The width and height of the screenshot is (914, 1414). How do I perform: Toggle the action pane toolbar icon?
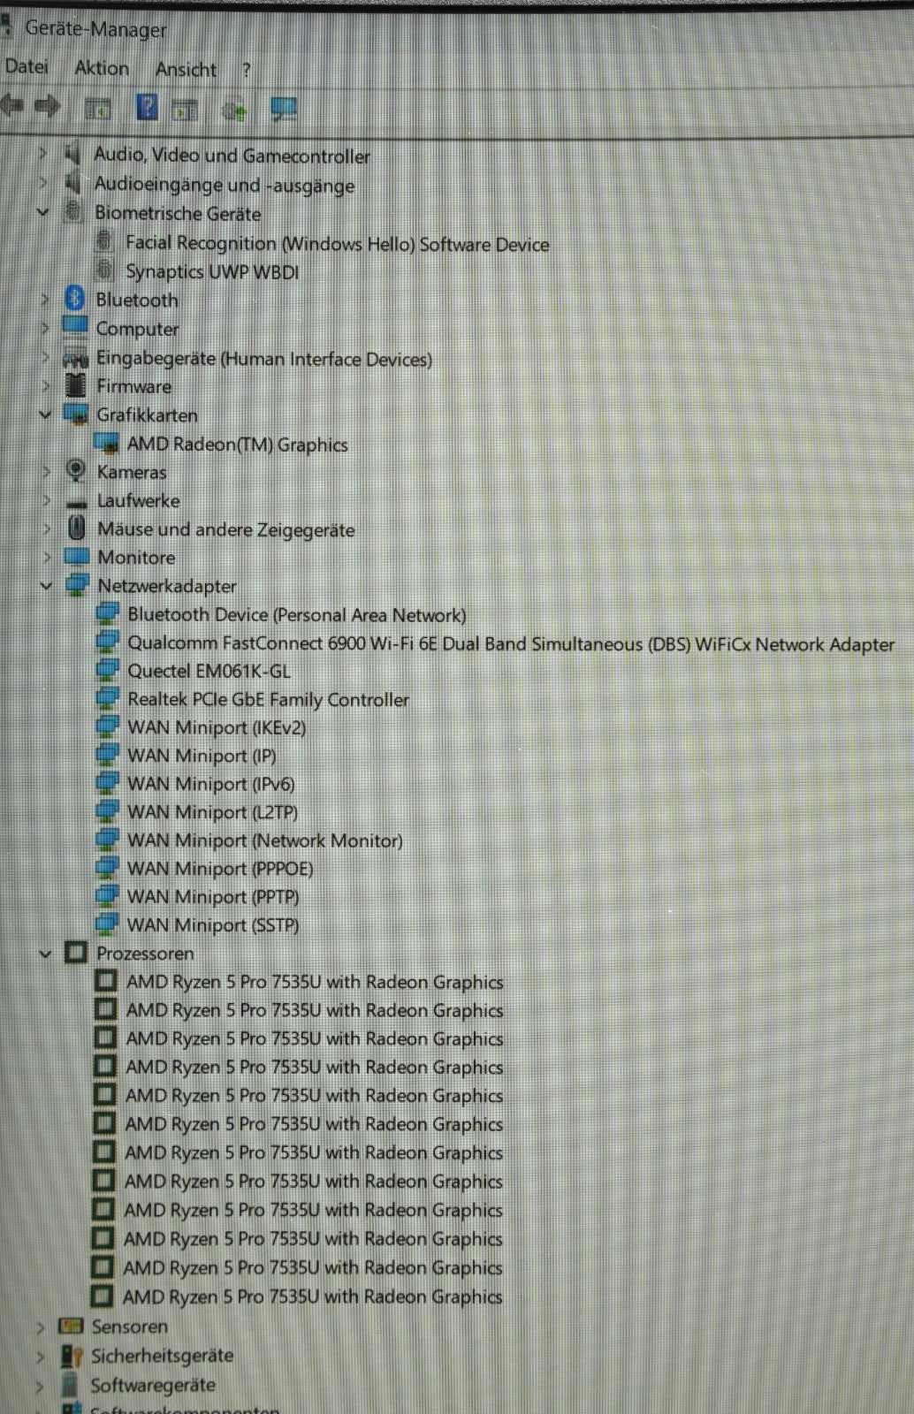[185, 110]
